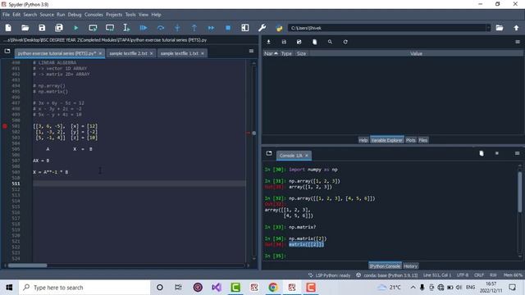Create a new file from the toolbar
This screenshot has height=295, width=525.
pyautogui.click(x=8, y=28)
